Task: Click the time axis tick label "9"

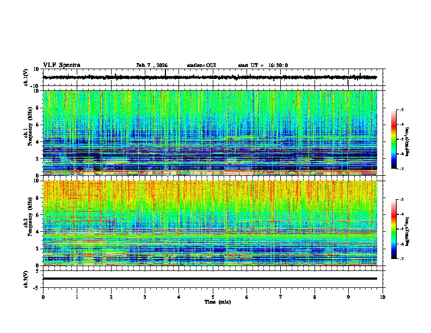Action: click(x=348, y=297)
